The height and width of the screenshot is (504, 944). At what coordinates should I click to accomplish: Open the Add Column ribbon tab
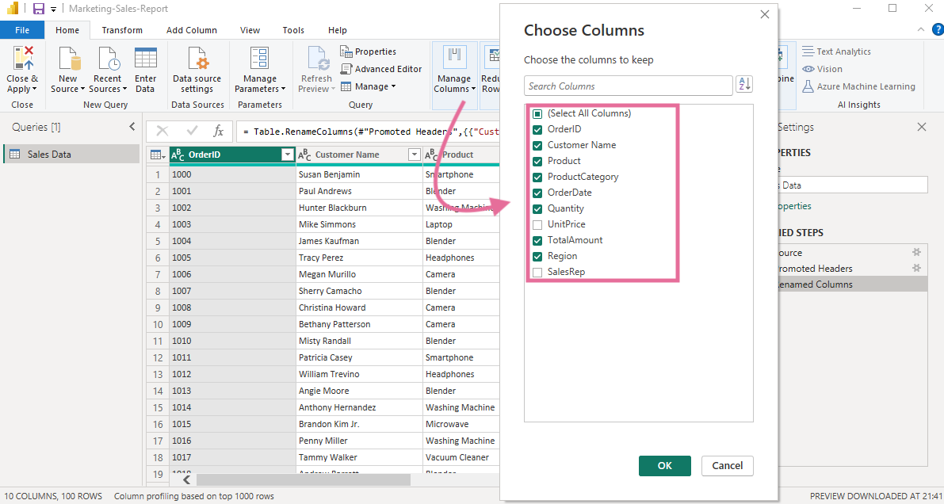pos(191,29)
